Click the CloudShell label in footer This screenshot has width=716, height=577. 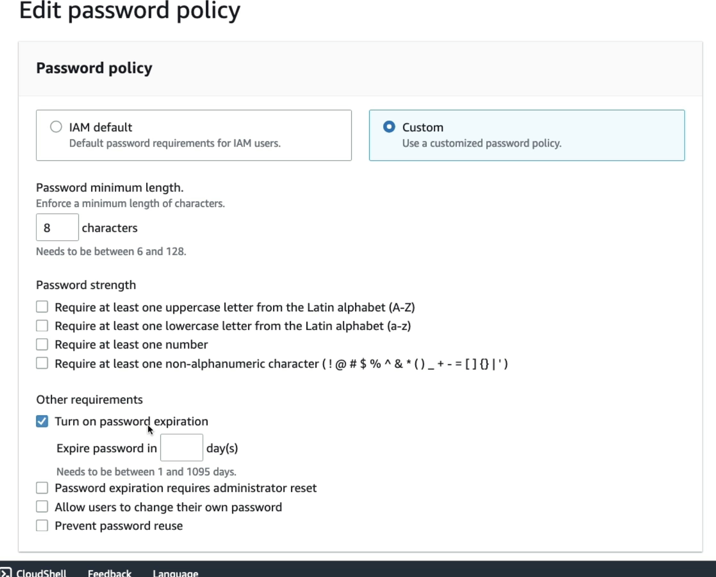(x=41, y=573)
